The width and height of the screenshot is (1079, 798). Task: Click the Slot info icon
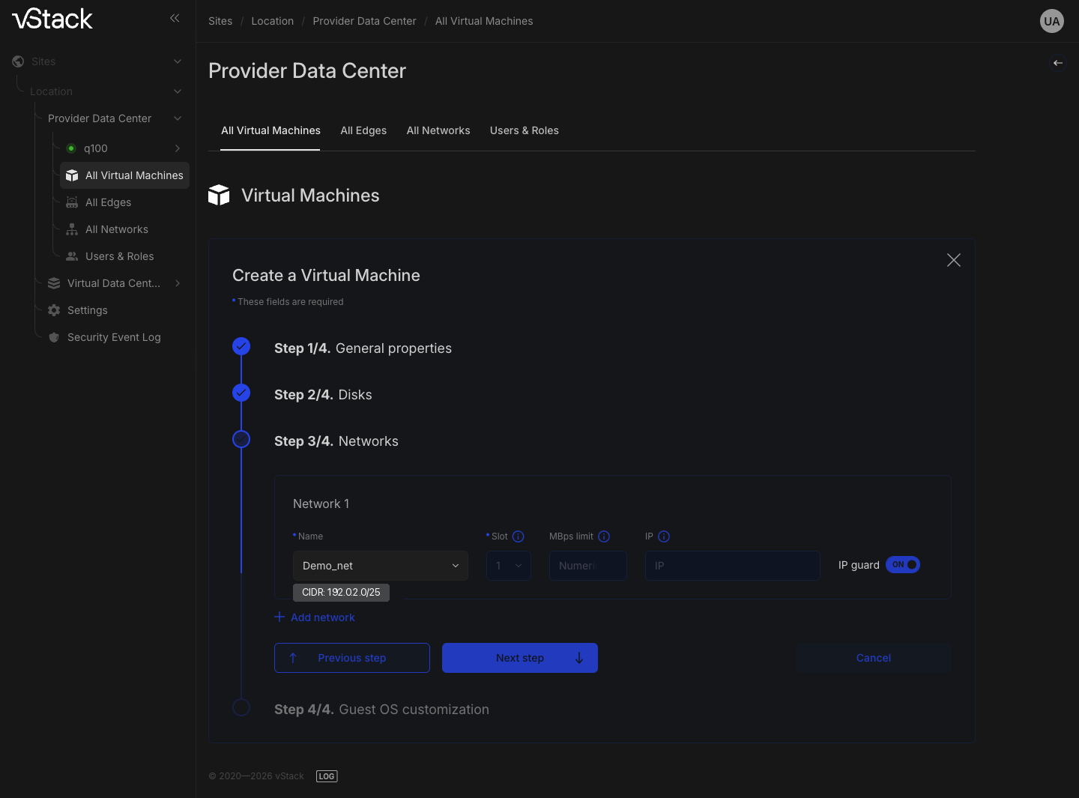click(x=518, y=536)
